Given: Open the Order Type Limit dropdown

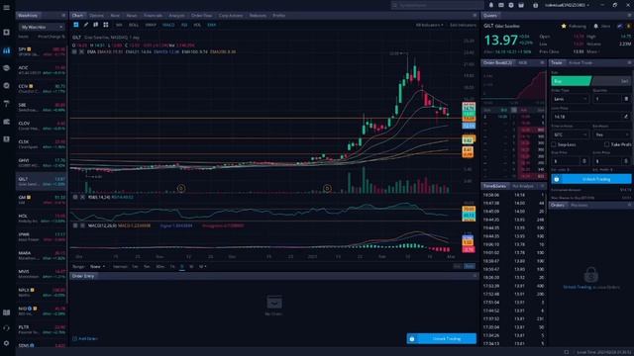Looking at the screenshot, I should click(571, 99).
